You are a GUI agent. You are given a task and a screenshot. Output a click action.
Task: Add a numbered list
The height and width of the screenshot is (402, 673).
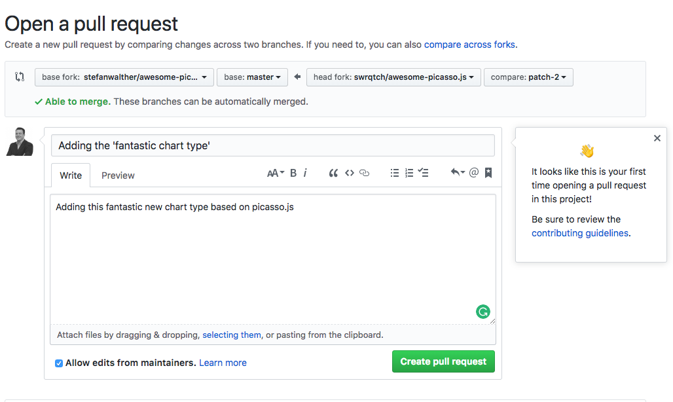coord(409,173)
